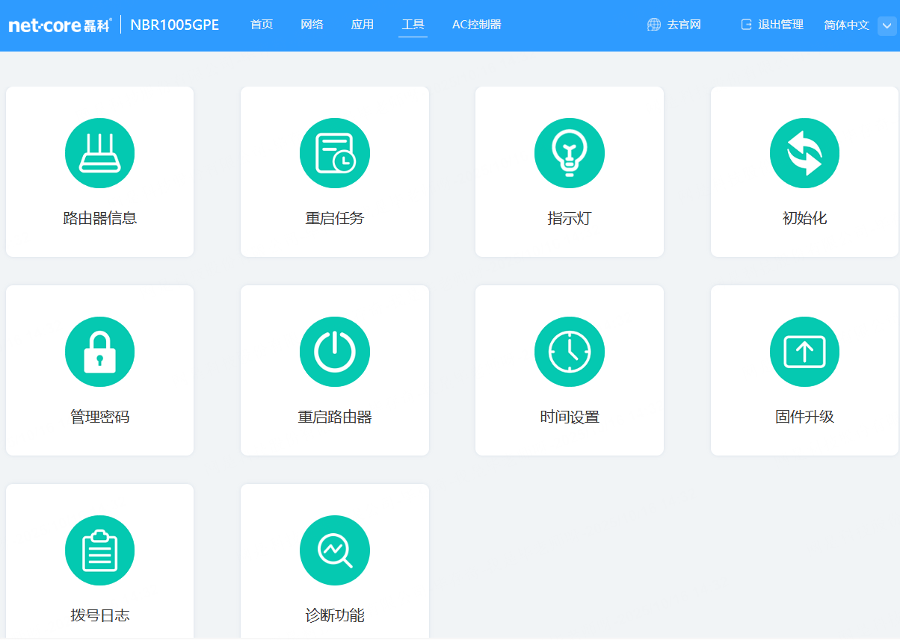Select the "指示灯" label
The height and width of the screenshot is (640, 900).
(x=570, y=218)
